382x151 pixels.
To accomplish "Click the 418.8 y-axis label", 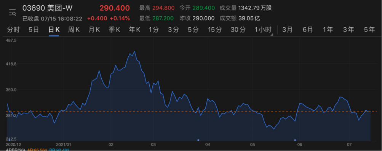I will [11, 64].
